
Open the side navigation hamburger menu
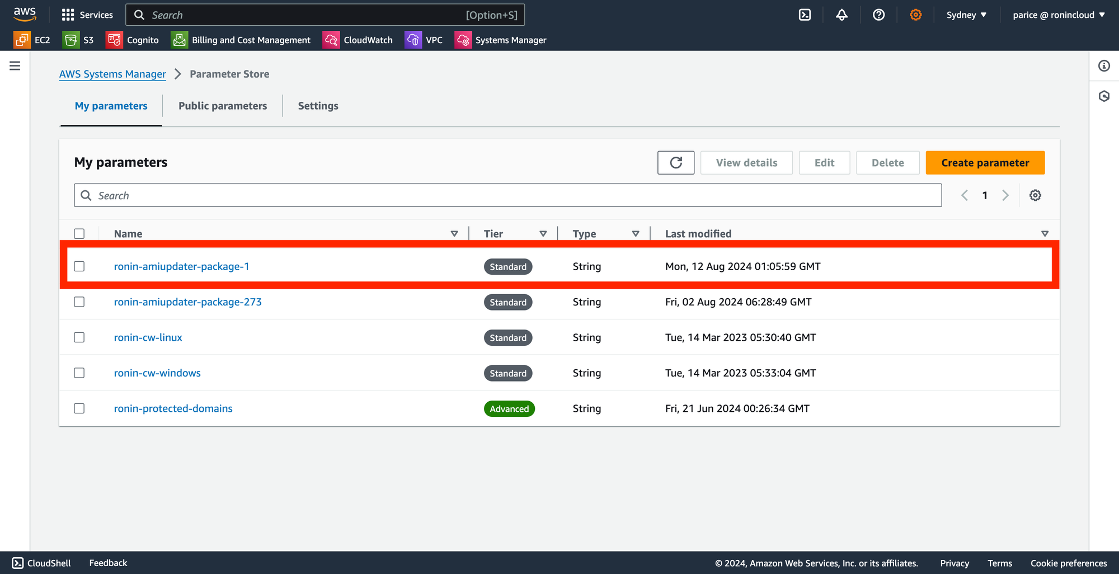(x=15, y=66)
